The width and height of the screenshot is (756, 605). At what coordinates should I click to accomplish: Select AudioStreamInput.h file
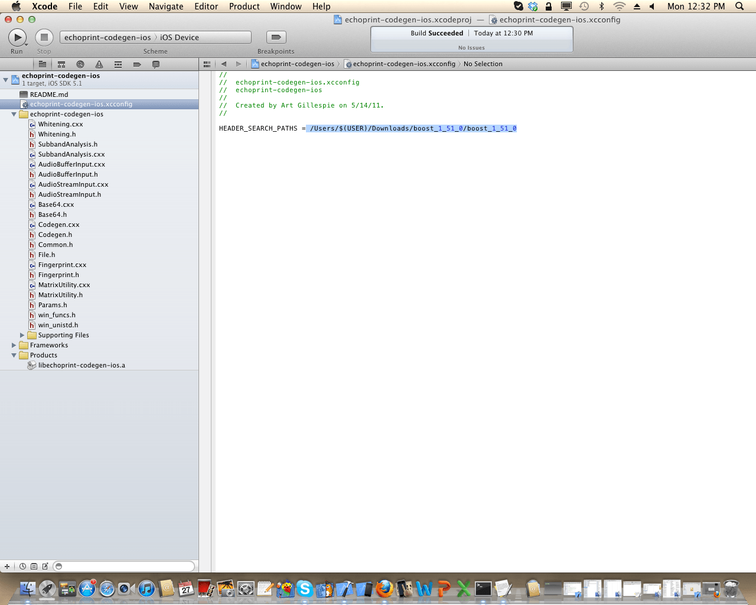point(99,194)
